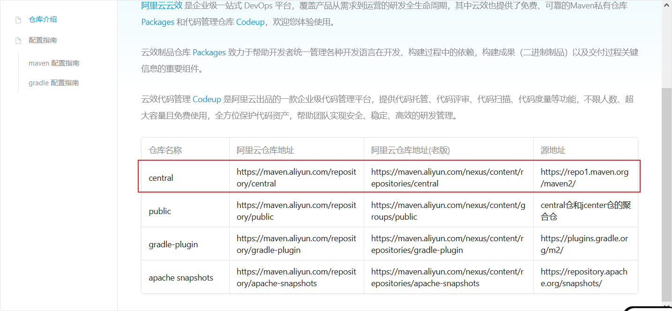Open 仓库介绍 in the sidebar
This screenshot has height=311, width=672.
(x=43, y=20)
